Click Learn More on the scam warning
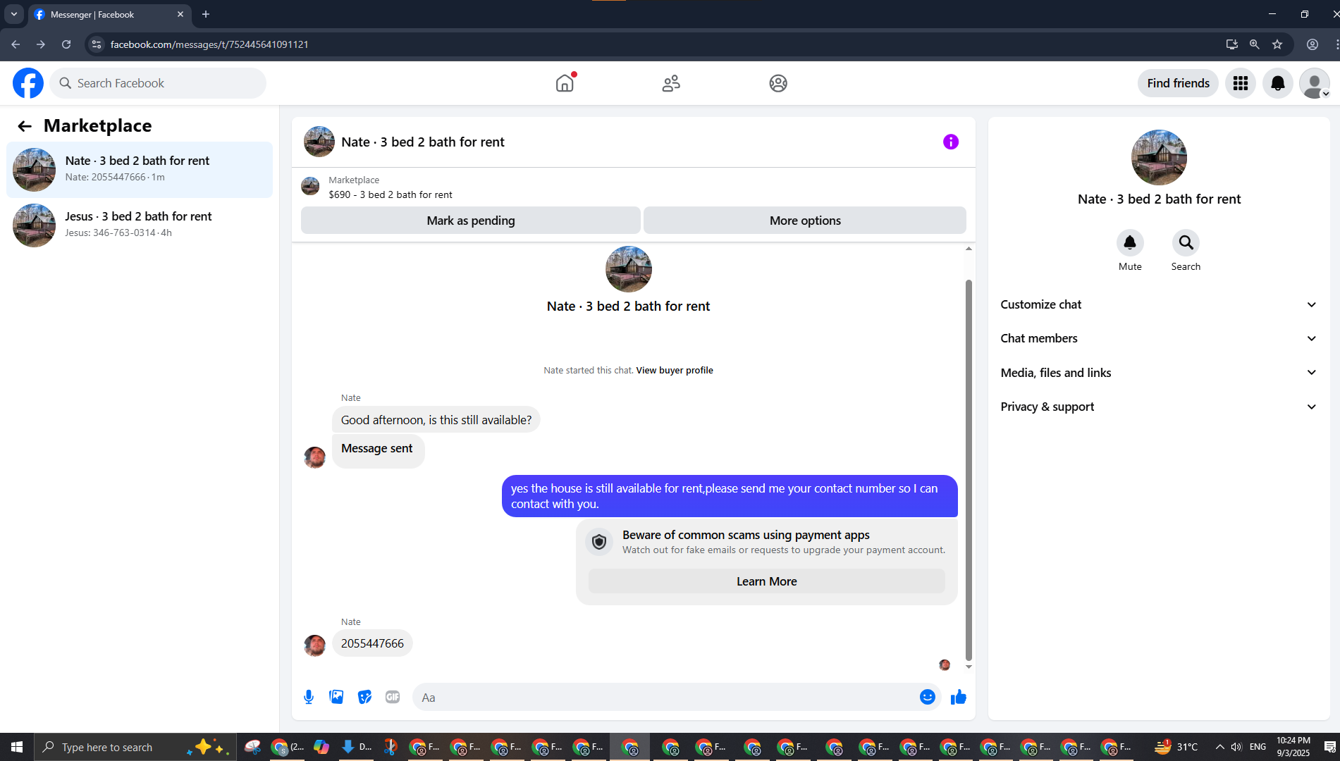This screenshot has width=1340, height=761. tap(767, 581)
